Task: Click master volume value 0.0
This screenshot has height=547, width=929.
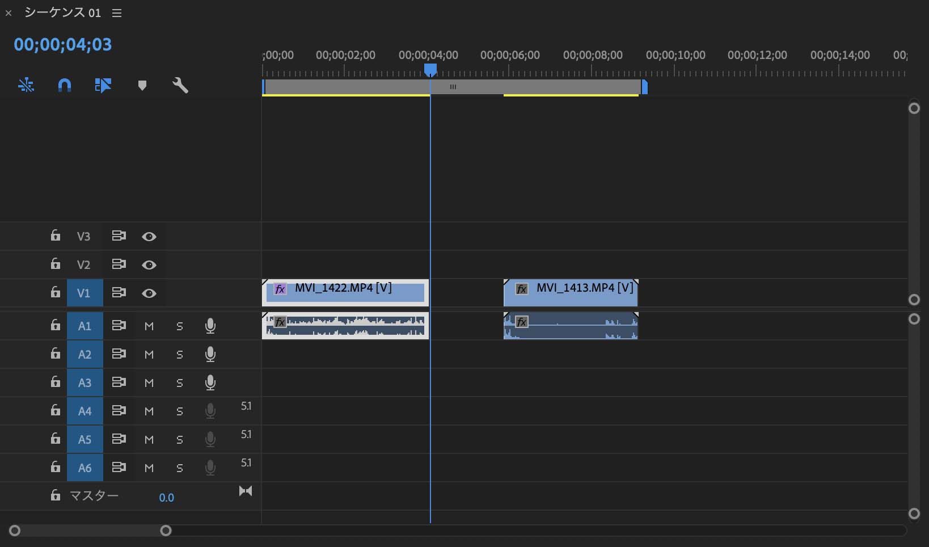Action: (166, 498)
